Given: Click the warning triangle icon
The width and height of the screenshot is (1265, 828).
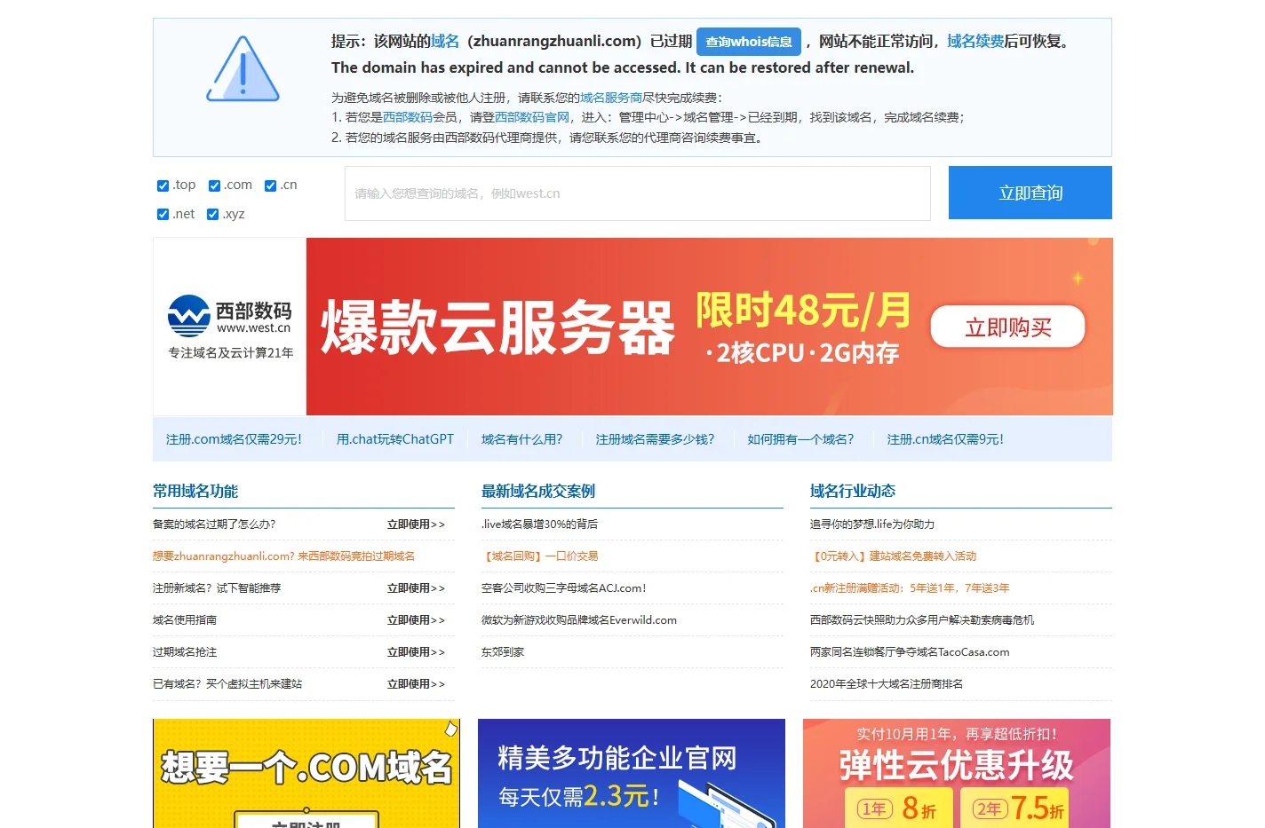Looking at the screenshot, I should coord(243,69).
